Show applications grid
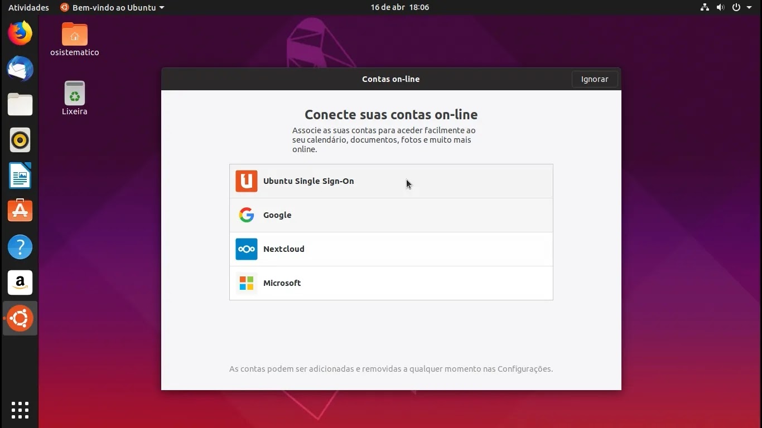The image size is (762, 428). 20,410
